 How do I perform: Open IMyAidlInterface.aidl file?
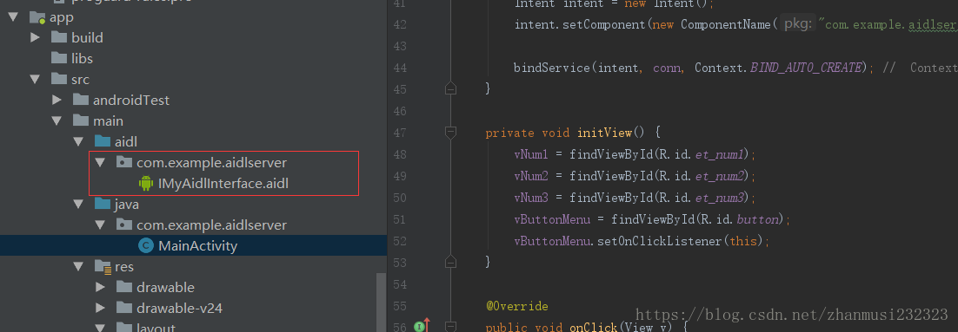pyautogui.click(x=223, y=183)
